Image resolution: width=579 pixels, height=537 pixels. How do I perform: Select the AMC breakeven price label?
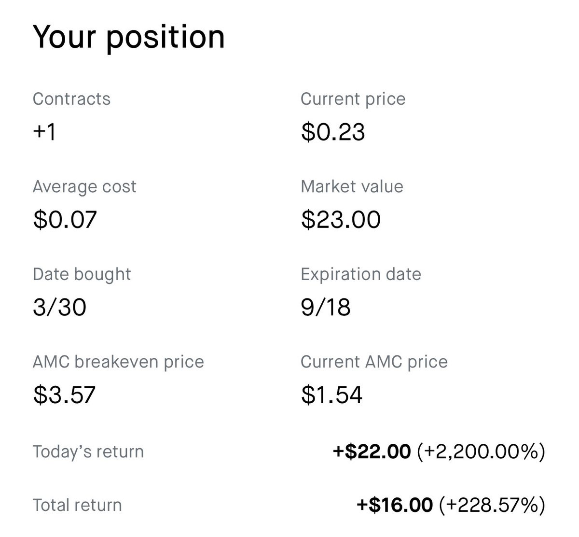[x=118, y=362]
